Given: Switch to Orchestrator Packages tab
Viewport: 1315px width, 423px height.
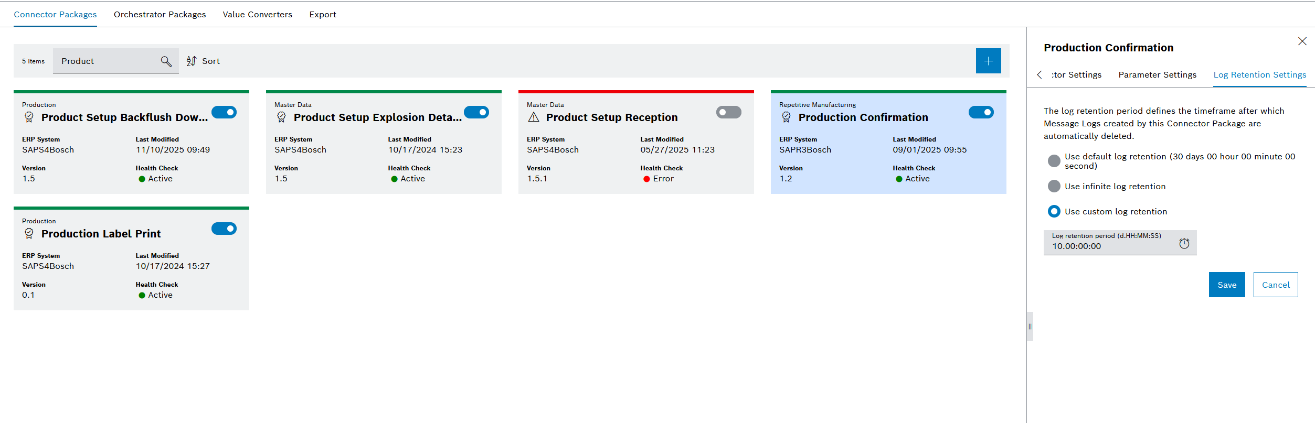Looking at the screenshot, I should point(160,15).
